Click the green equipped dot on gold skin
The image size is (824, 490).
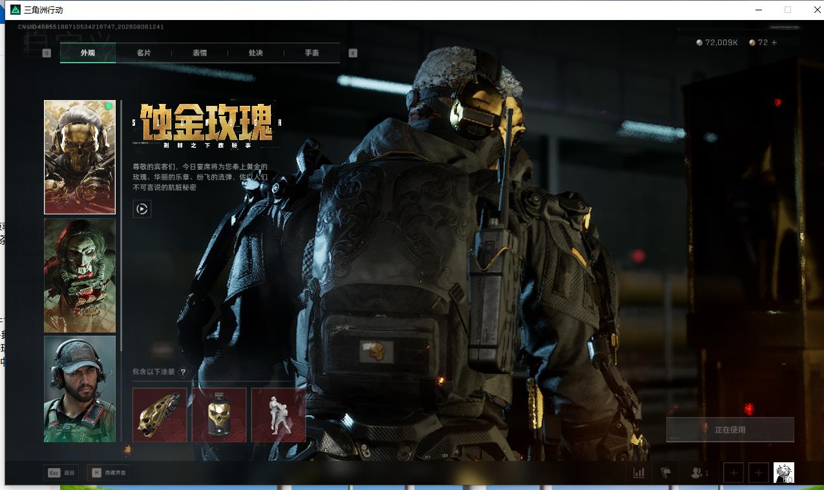(109, 106)
